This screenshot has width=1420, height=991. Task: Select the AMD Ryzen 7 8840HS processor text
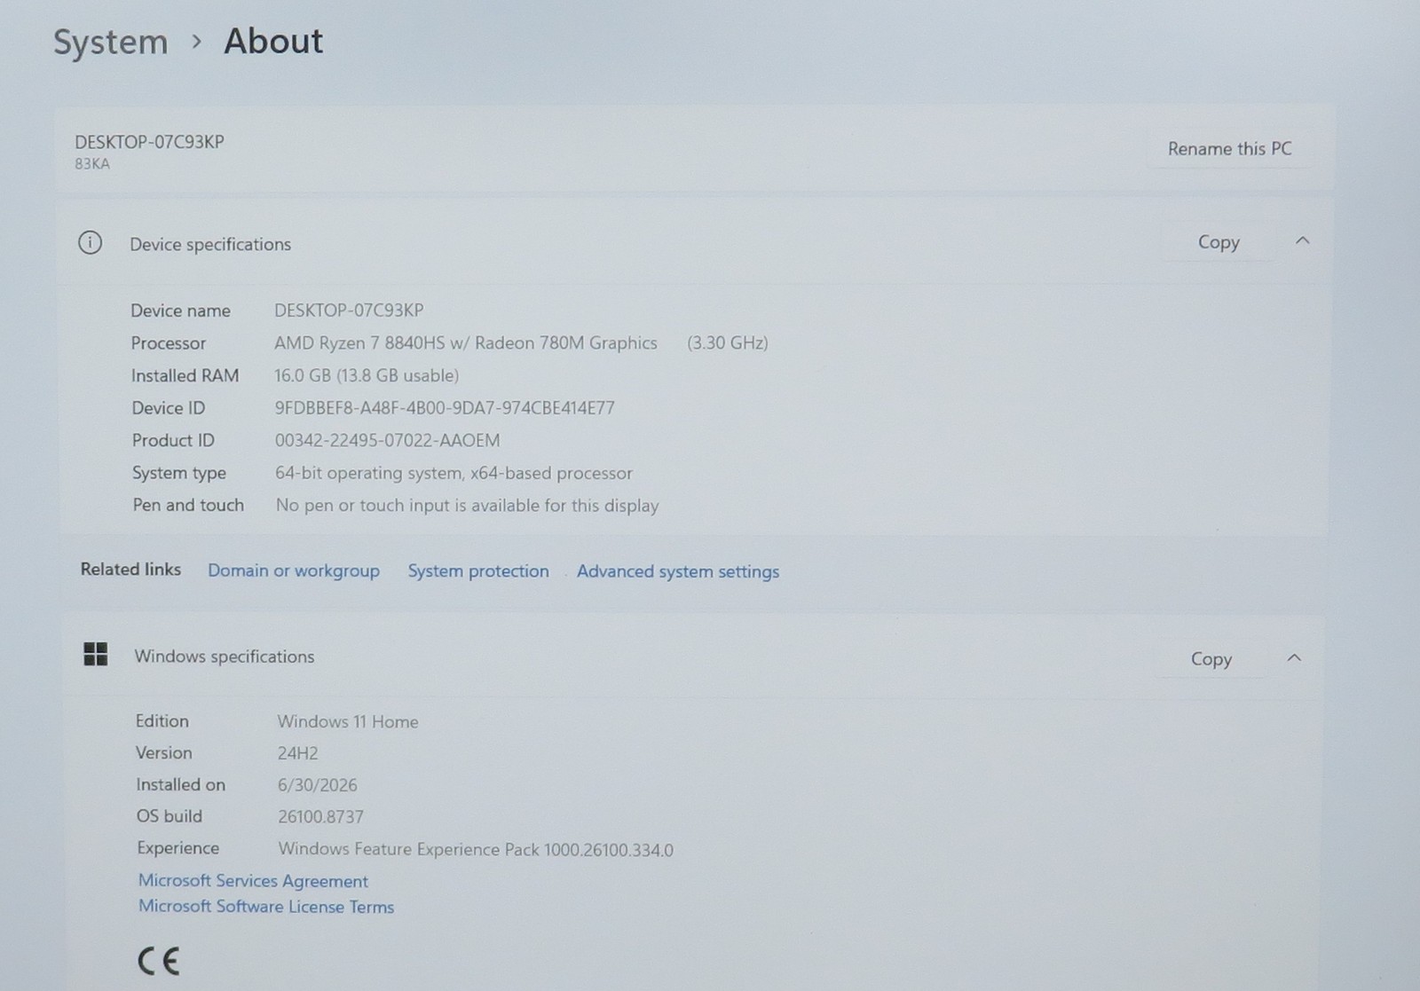[x=466, y=343]
